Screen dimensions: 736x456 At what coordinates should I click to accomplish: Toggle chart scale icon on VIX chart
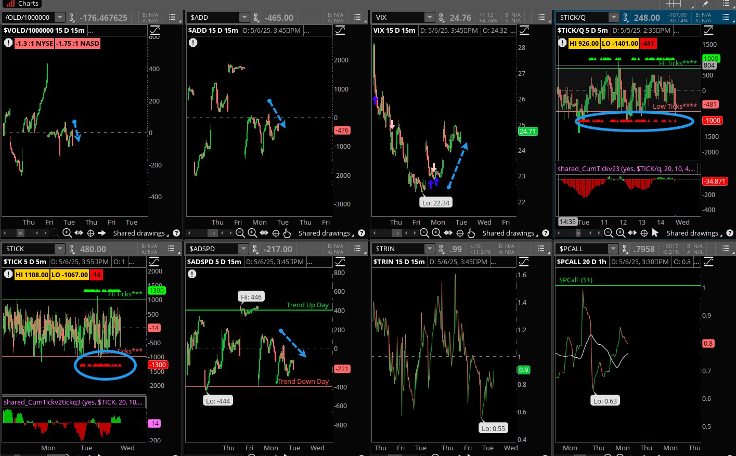point(524,30)
